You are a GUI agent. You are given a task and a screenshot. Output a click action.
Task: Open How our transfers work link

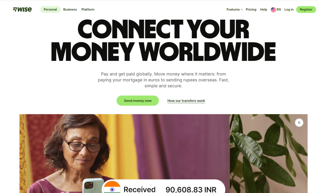coord(186,101)
